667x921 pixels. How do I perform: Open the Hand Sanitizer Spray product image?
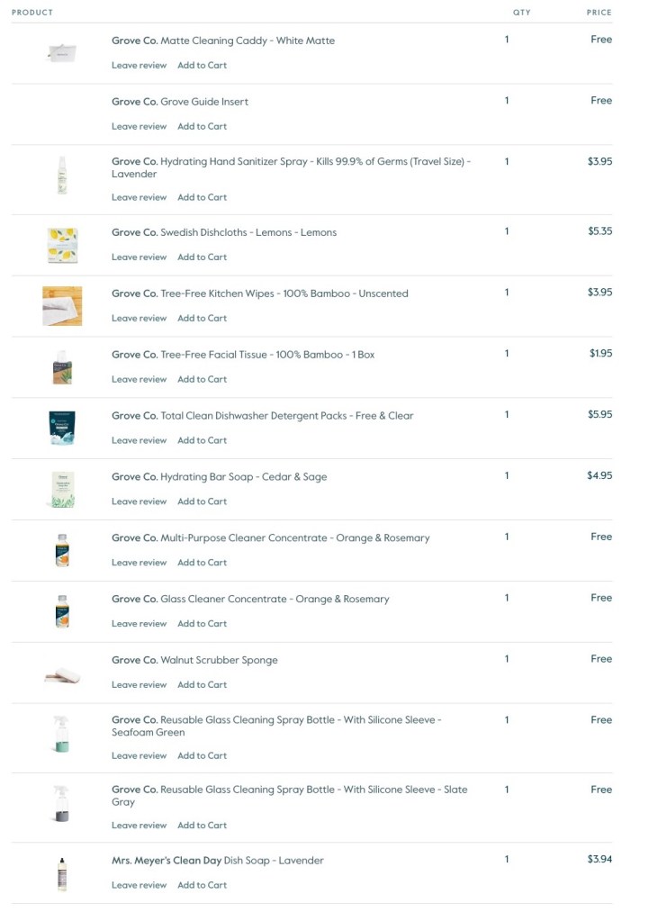62,175
